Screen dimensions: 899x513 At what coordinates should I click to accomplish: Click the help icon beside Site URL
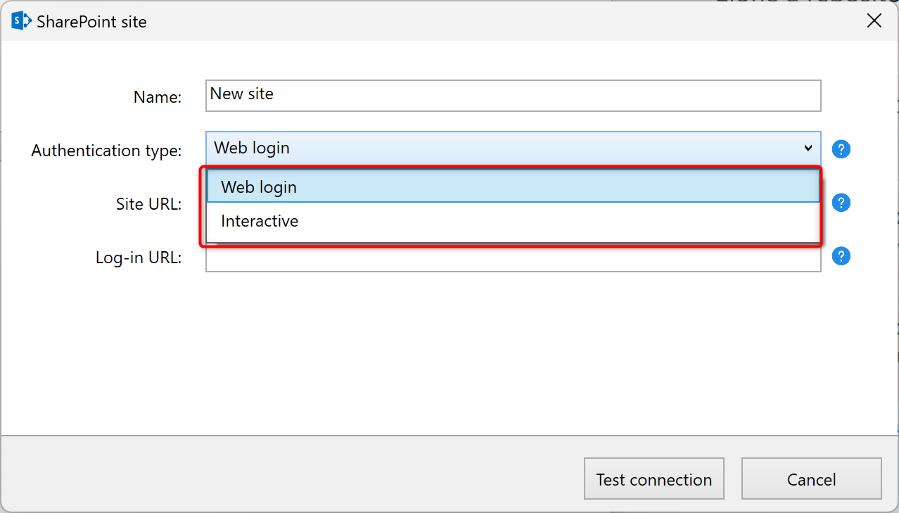coord(841,203)
